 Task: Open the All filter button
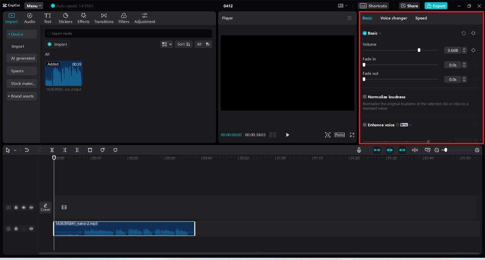tap(203, 44)
